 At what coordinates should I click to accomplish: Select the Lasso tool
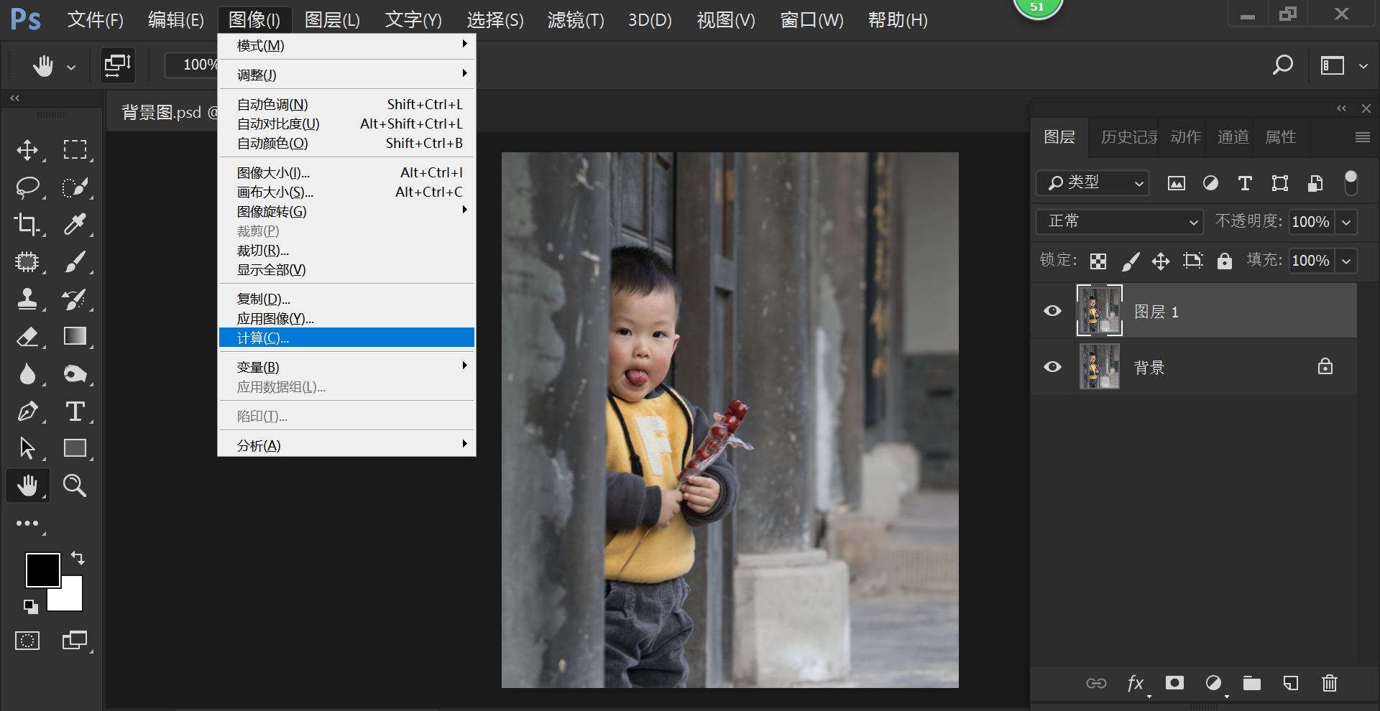coord(27,187)
